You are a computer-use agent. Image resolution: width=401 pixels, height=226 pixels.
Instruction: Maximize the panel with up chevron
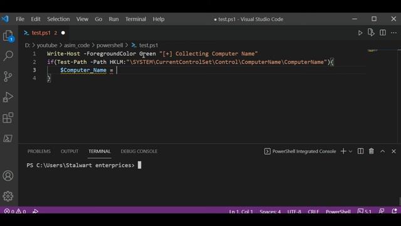(x=382, y=151)
